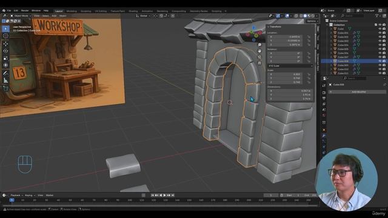Image resolution: width=388 pixels, height=218 pixels.
Task: Switch to the UV Editing workspace tab
Action: click(x=101, y=11)
